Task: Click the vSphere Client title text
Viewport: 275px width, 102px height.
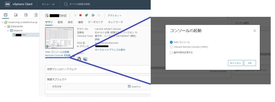Action: (23, 4)
